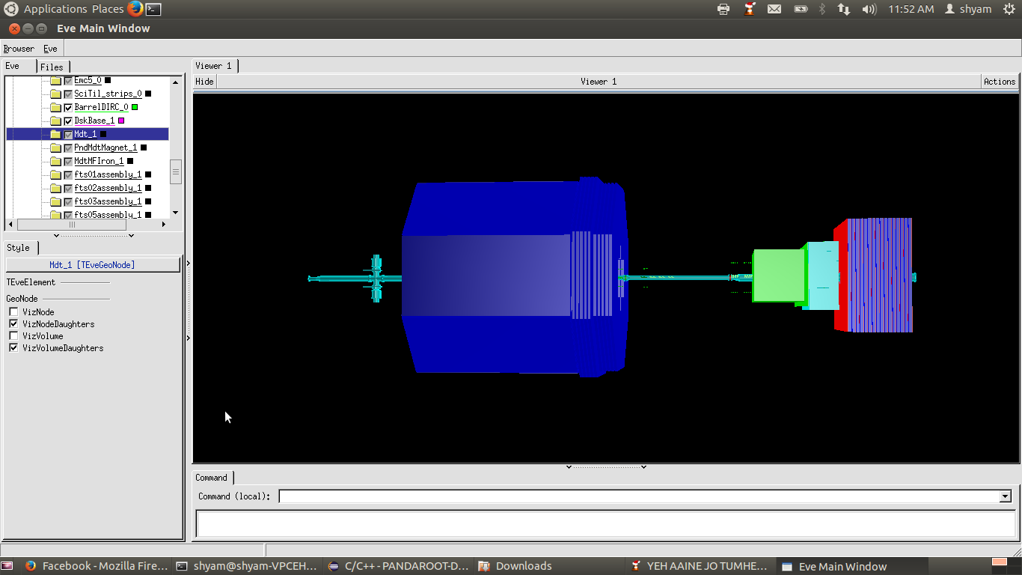Viewport: 1022px width, 575px height.
Task: Uncheck the DskBase_1 visibility checkbox
Action: (68, 121)
